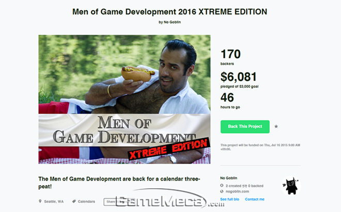Screen dimensions: 341x212
Task: Click the circle icon beside '2 created'
Action: 222,186
